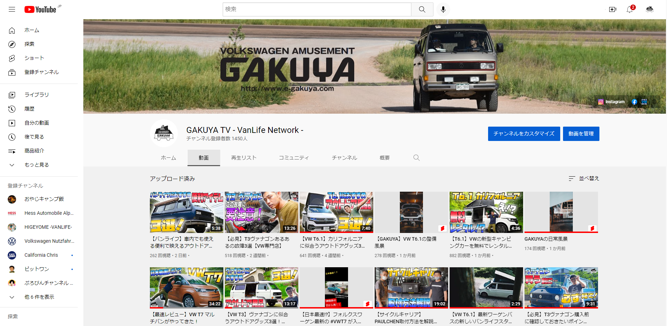The image size is (667, 326).
Task: Open the notifications bell with badge 2
Action: [629, 9]
